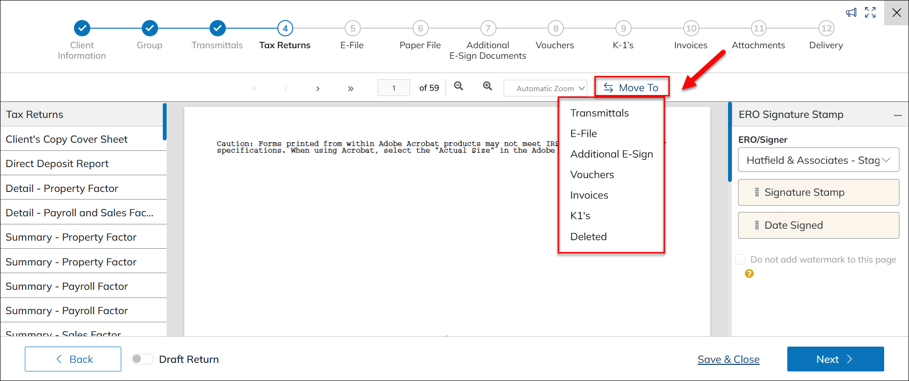Jump to the last page arrow
The width and height of the screenshot is (909, 381).
[x=350, y=88]
